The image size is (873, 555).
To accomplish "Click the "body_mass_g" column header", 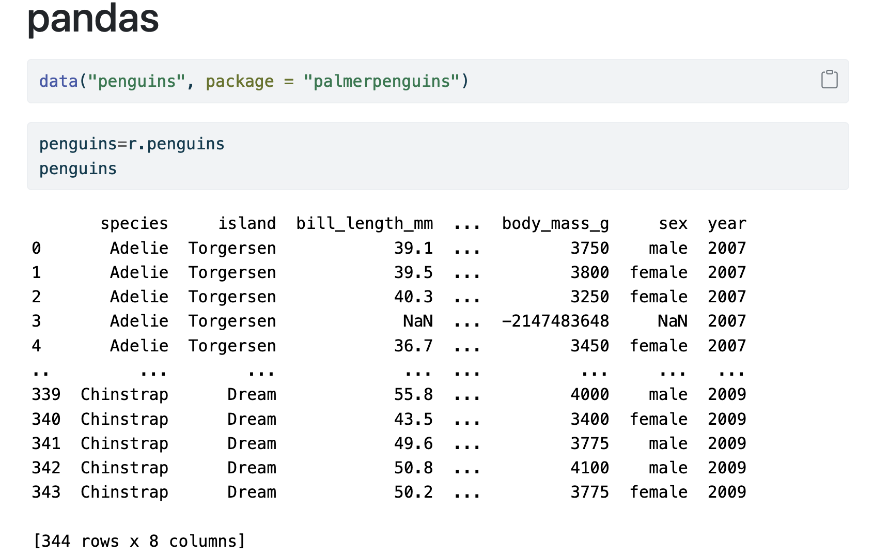I will [555, 223].
